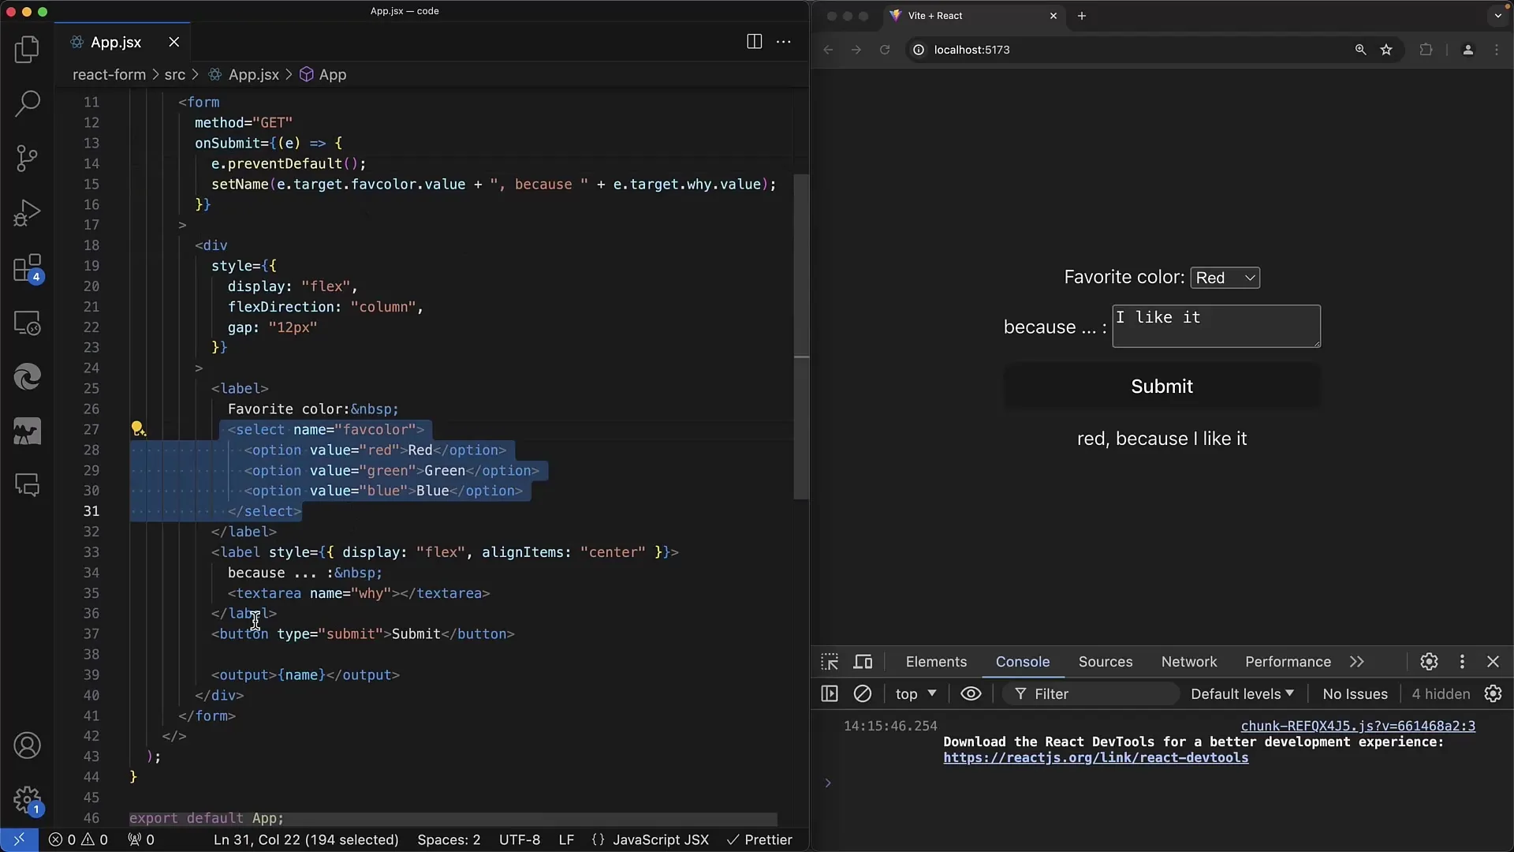Viewport: 1514px width, 852px height.
Task: Open console settings gear
Action: pyautogui.click(x=1493, y=693)
